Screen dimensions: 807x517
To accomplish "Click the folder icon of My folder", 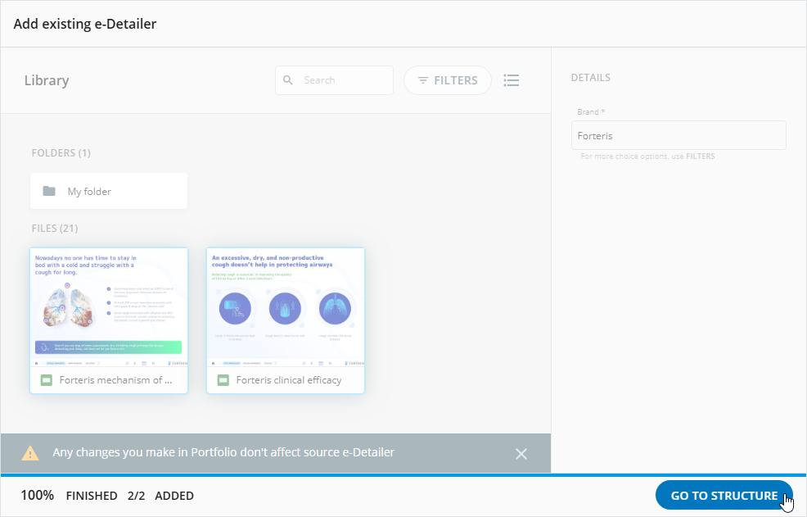I will pyautogui.click(x=49, y=191).
